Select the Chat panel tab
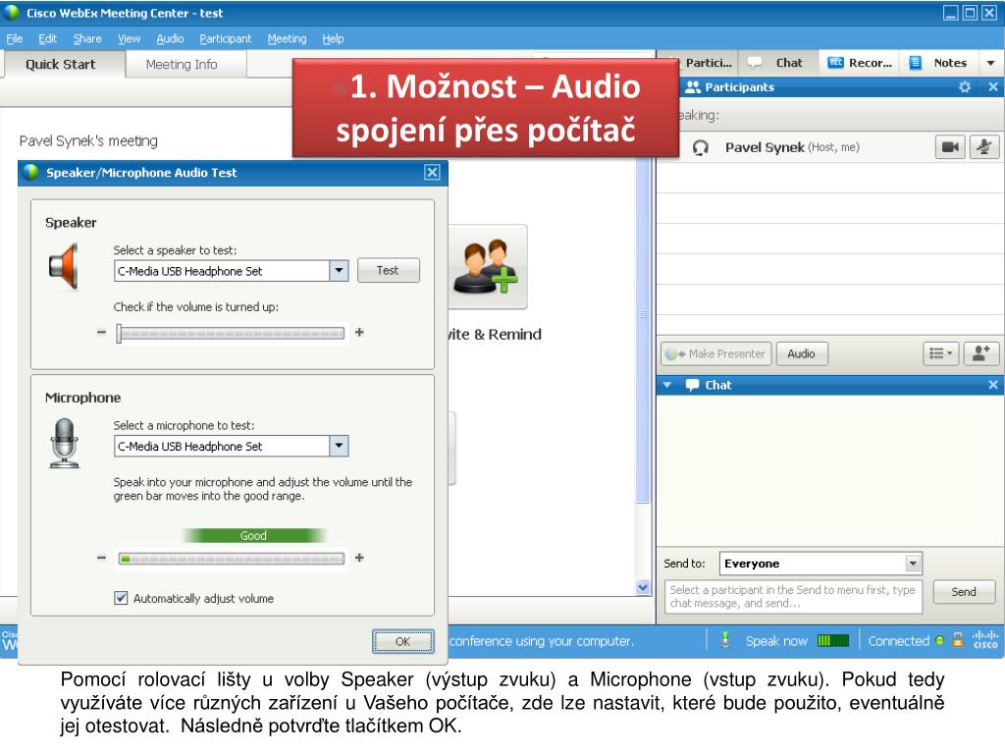 click(778, 63)
